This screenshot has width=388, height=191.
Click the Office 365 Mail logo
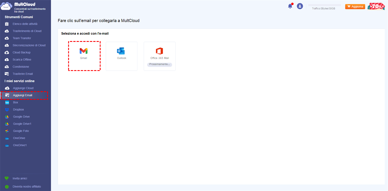point(159,51)
